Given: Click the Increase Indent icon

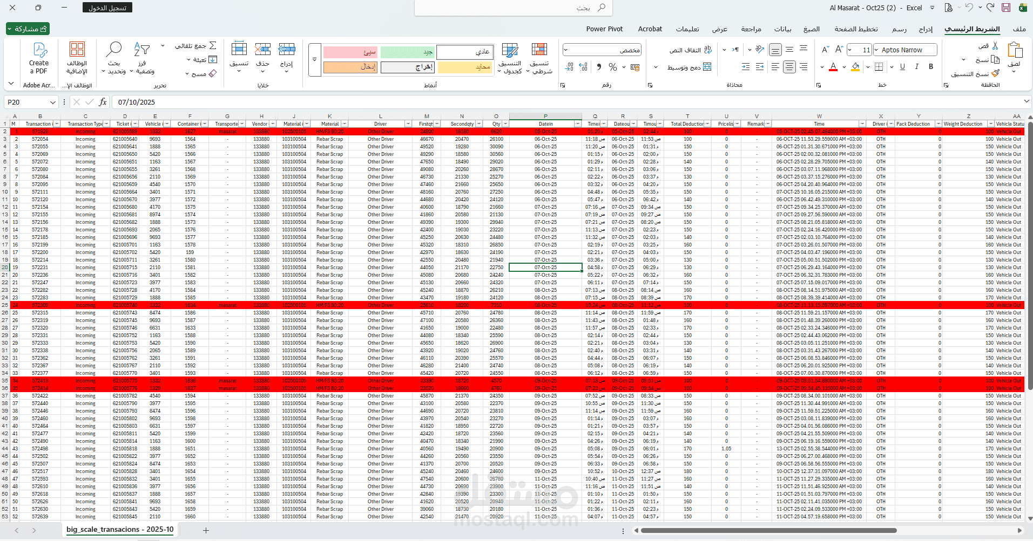Looking at the screenshot, I should point(746,67).
